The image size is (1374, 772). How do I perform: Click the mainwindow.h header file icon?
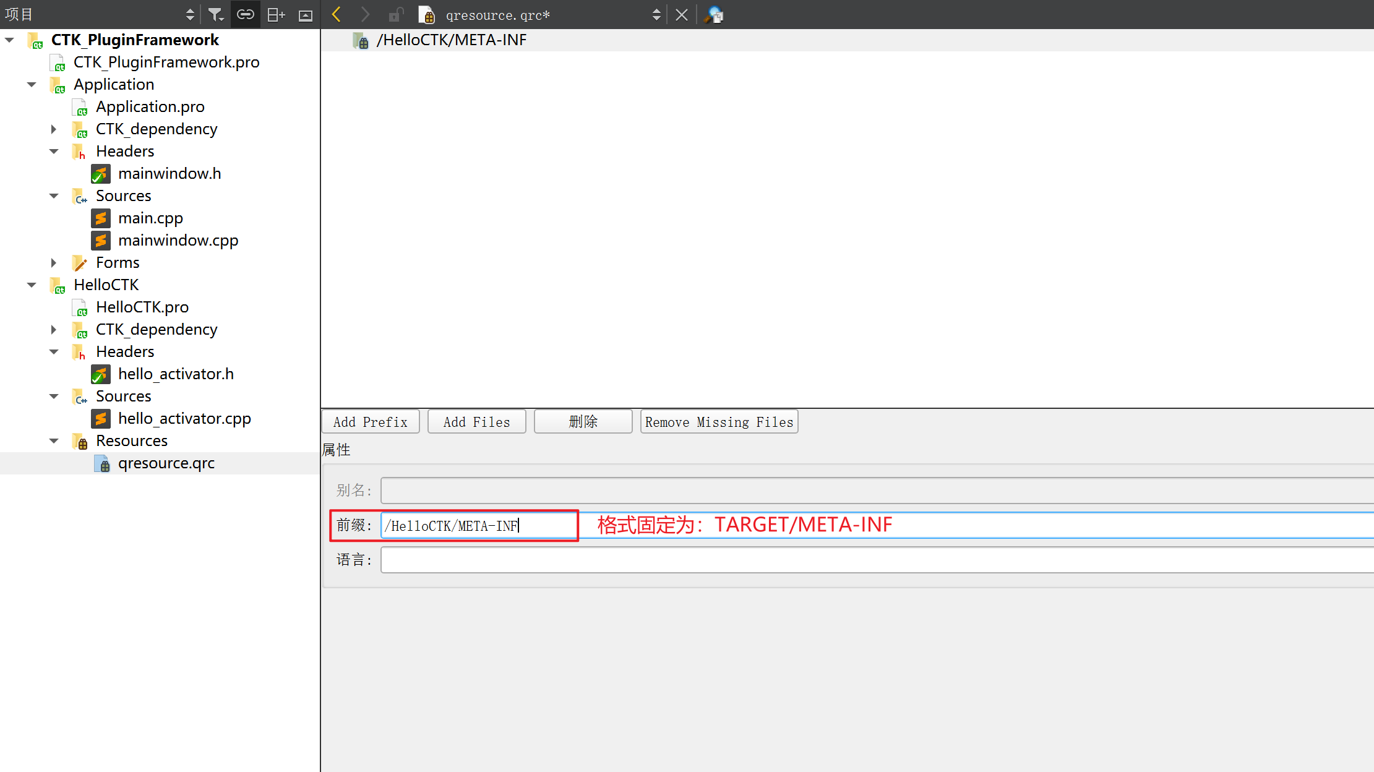coord(101,173)
